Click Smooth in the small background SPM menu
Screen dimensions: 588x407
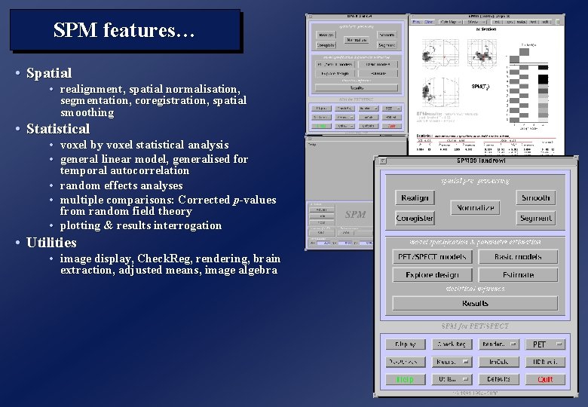(387, 35)
